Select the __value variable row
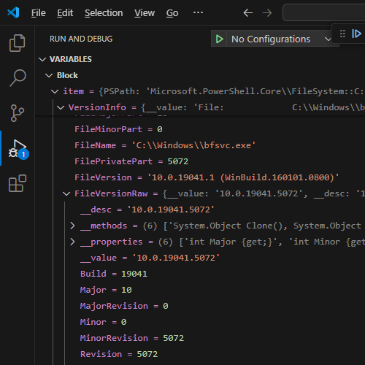Image resolution: width=365 pixels, height=365 pixels. (x=200, y=258)
